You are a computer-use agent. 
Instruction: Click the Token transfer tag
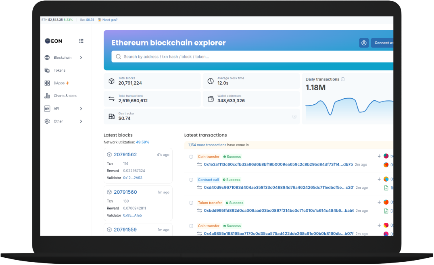210,203
